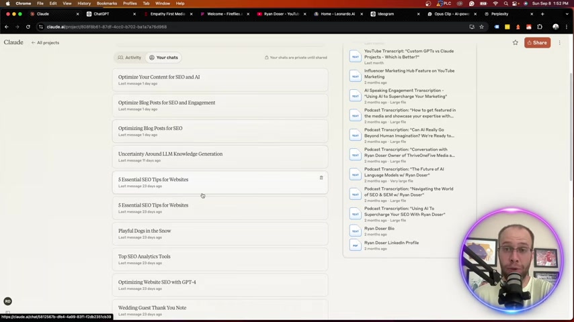Open the Profiles menu
This screenshot has height=322, width=574.
click(x=130, y=3)
